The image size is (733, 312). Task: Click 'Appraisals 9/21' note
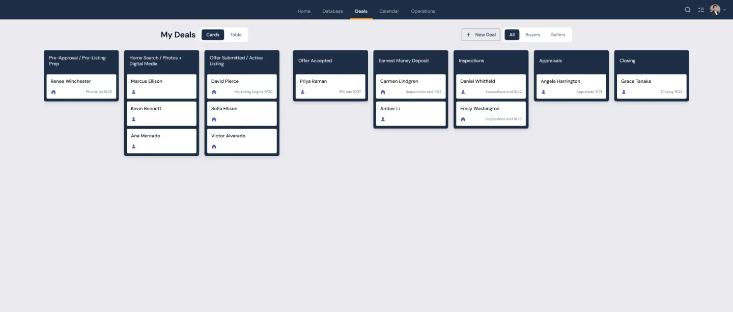(x=589, y=92)
